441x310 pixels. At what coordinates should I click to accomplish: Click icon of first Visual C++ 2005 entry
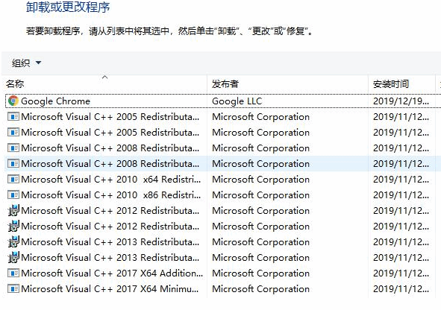click(13, 116)
